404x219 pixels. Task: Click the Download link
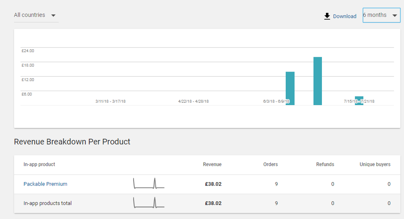point(345,16)
